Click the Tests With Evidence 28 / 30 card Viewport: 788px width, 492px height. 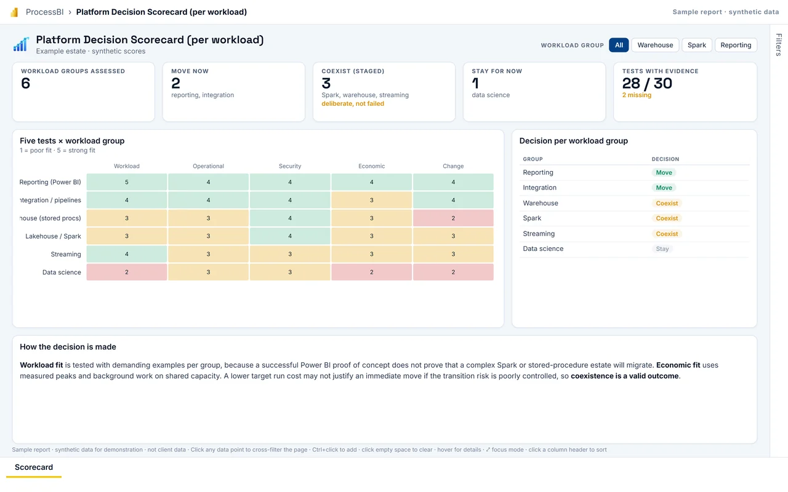click(x=685, y=92)
